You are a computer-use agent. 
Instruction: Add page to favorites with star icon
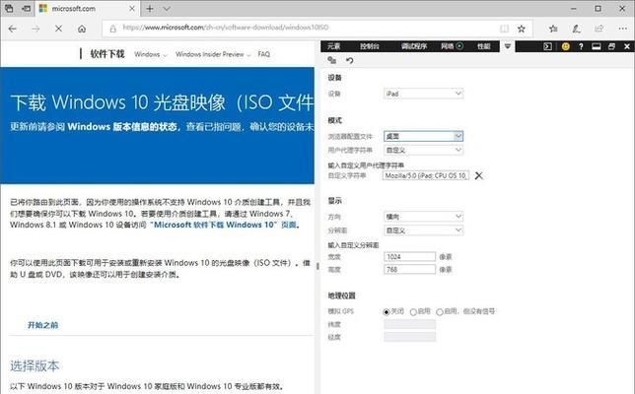coord(522,29)
